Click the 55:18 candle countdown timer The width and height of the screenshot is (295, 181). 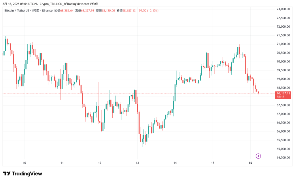280,97
